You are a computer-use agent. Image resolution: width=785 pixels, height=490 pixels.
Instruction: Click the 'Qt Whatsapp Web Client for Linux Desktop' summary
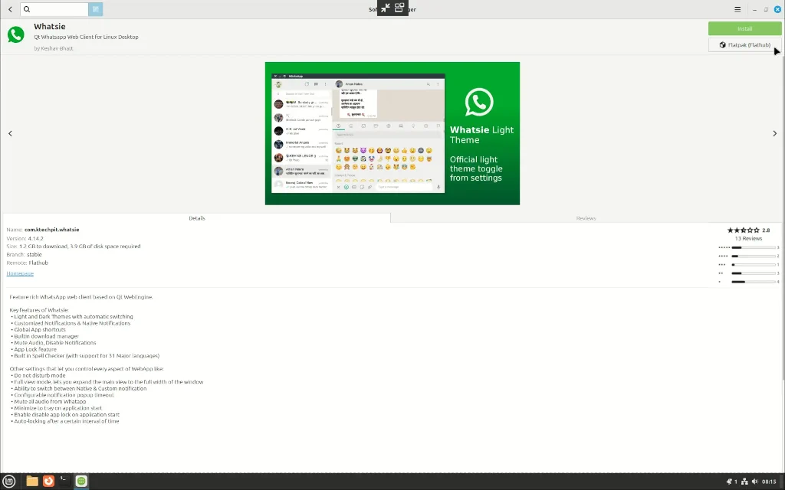(x=86, y=37)
